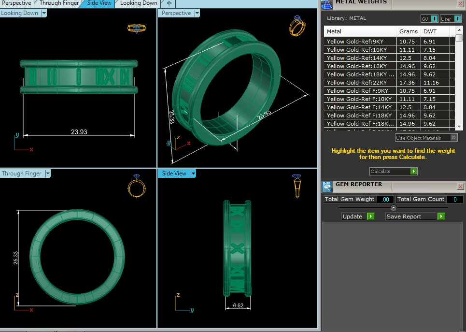Enable Use Object Materials option

(x=453, y=138)
